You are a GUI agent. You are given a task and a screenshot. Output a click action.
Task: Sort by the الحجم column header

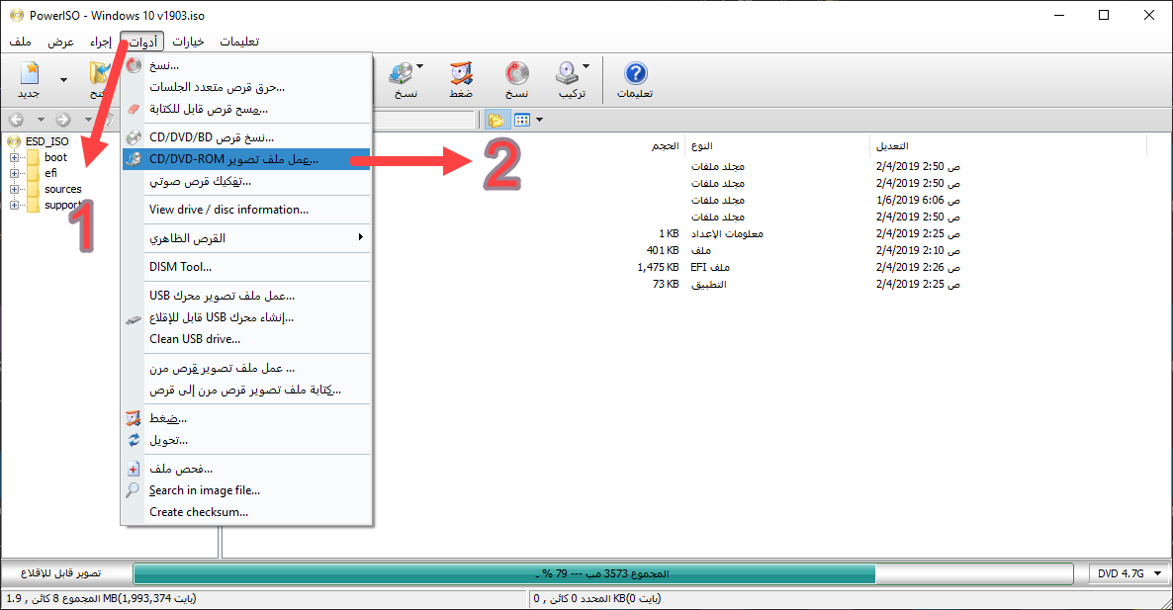[x=665, y=145]
